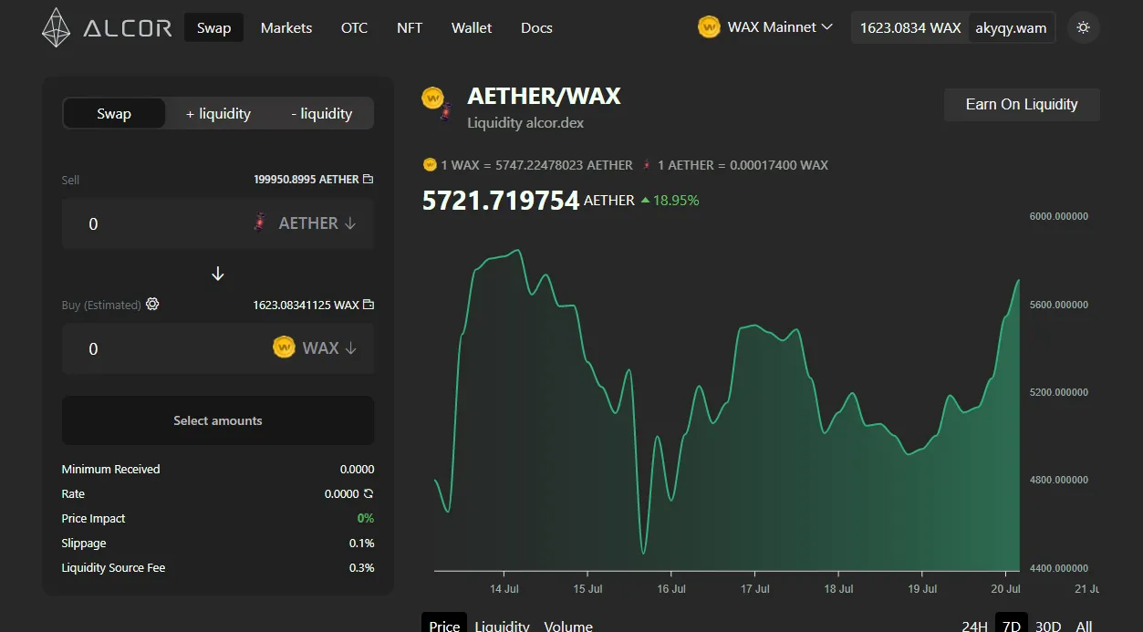Click the down arrow to switch swap direction
This screenshot has width=1143, height=632.
tap(218, 274)
